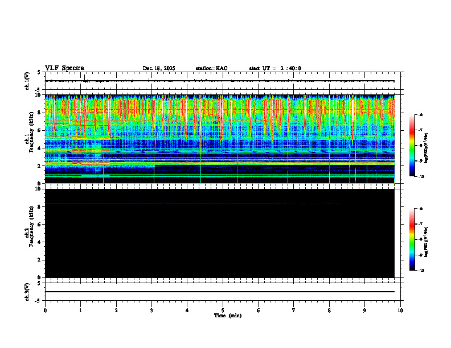The image size is (451, 348).
Task: Select the date text "Dec. 18, 2025"
Action: [159, 68]
